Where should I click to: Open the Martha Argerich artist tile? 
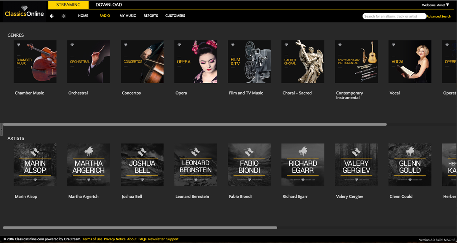pos(89,165)
